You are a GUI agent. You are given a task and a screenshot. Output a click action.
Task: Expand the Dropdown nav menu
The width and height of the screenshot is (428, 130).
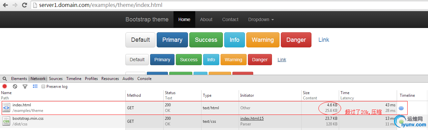(x=261, y=19)
